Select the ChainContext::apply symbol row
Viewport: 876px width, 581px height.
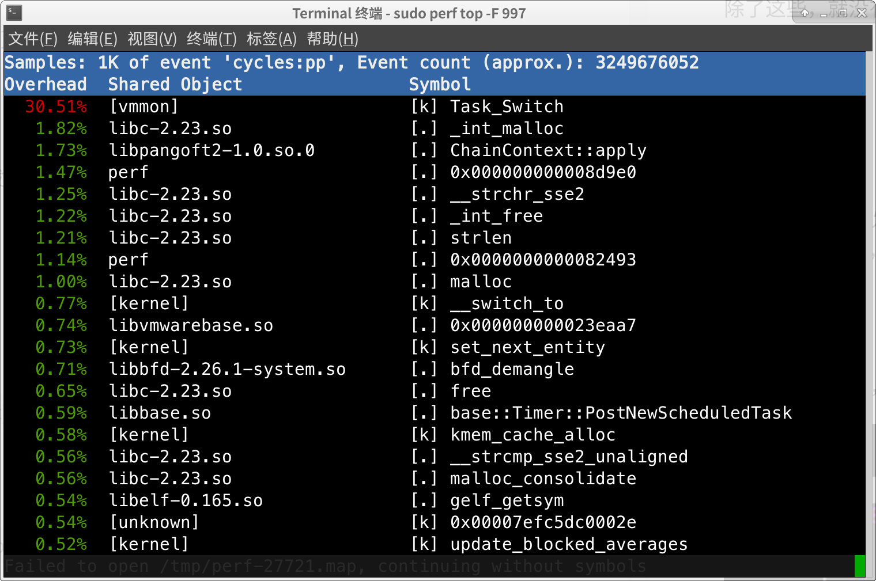(547, 150)
